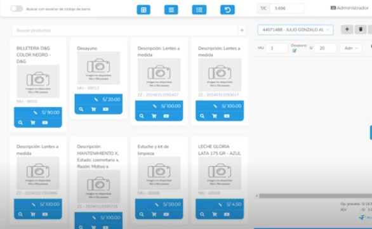The width and height of the screenshot is (372, 229).
Task: Click the title text BILLETERA D&G COLOR NEGRO
Action: [34, 55]
